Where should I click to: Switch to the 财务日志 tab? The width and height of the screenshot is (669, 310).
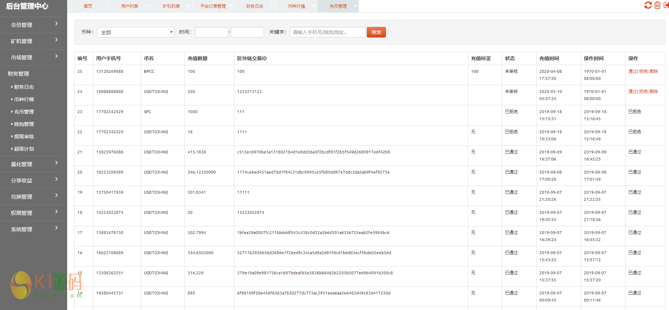click(255, 6)
